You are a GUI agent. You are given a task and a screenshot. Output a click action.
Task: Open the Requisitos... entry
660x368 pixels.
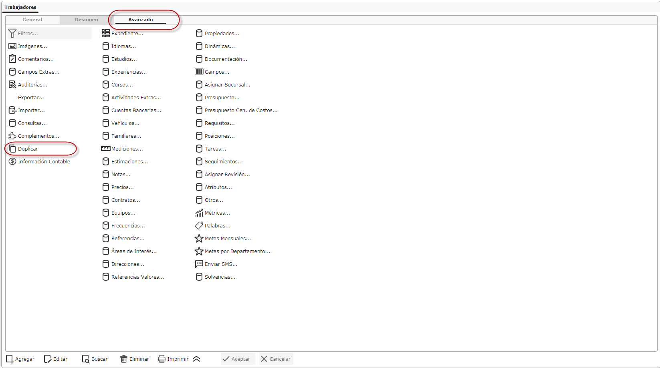tap(220, 123)
